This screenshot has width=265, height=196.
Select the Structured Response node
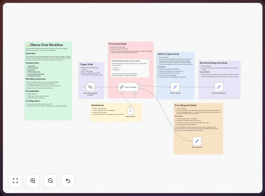click(x=219, y=87)
